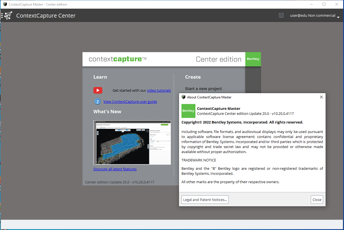Click the user@edu Non commercial label

(x=312, y=16)
